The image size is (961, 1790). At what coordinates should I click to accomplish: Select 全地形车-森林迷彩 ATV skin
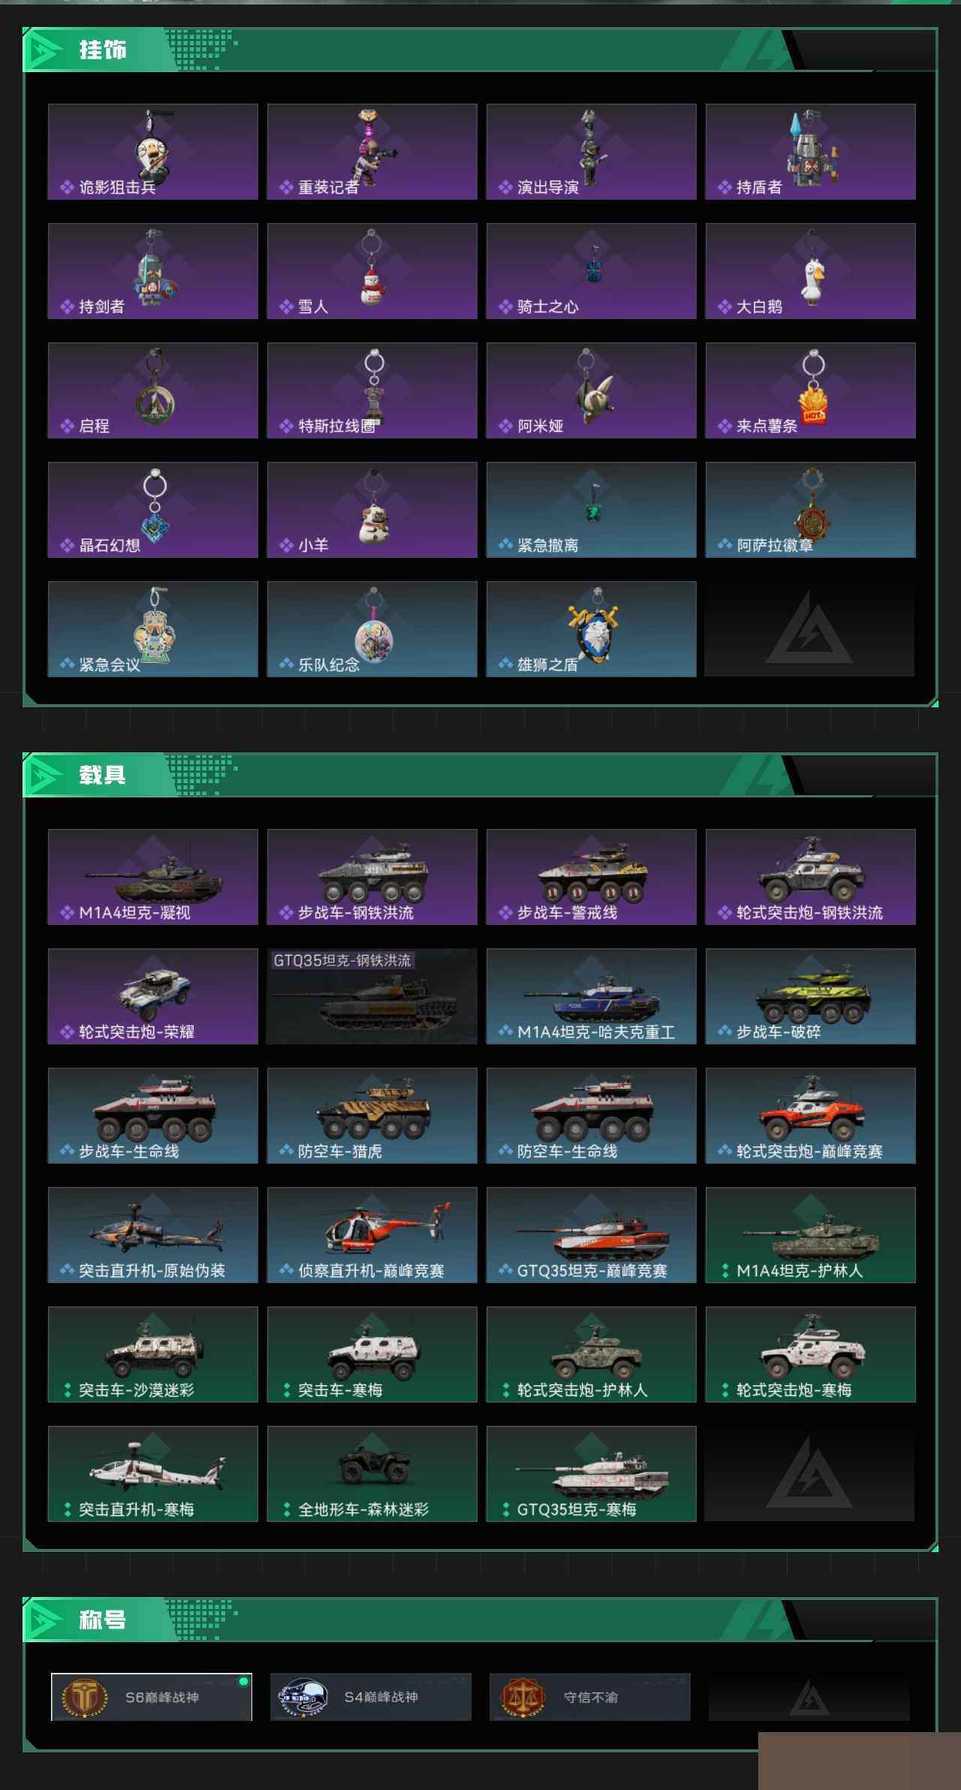372,1474
